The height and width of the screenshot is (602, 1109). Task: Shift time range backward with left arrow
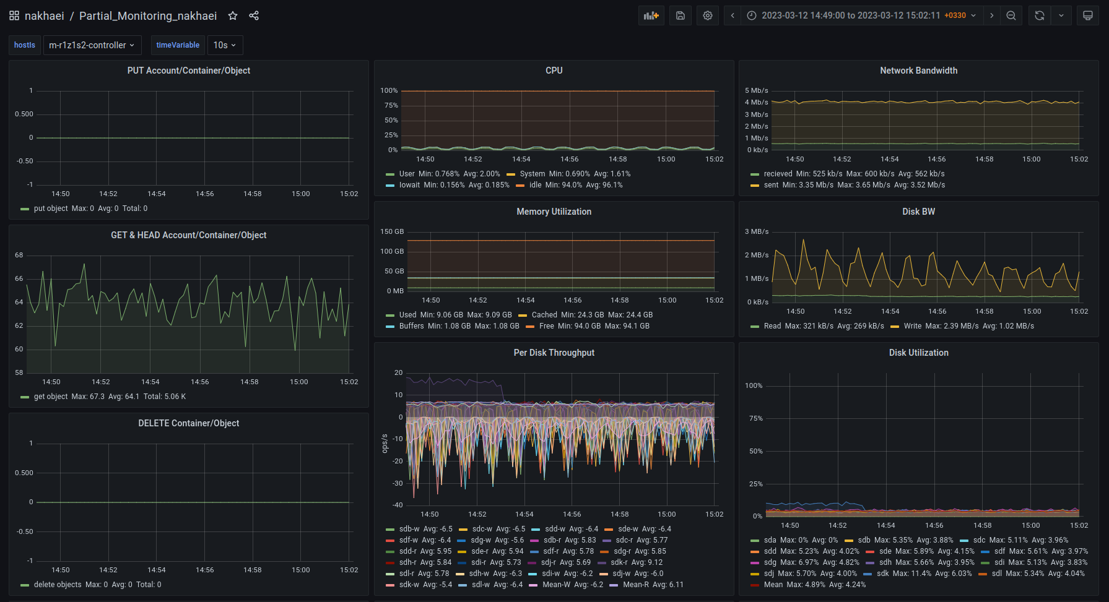[x=733, y=15]
